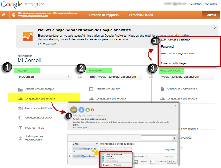This screenshot has height=168, width=221.
Task: Close the Nouvelle page Administration banner
Action: tap(215, 28)
